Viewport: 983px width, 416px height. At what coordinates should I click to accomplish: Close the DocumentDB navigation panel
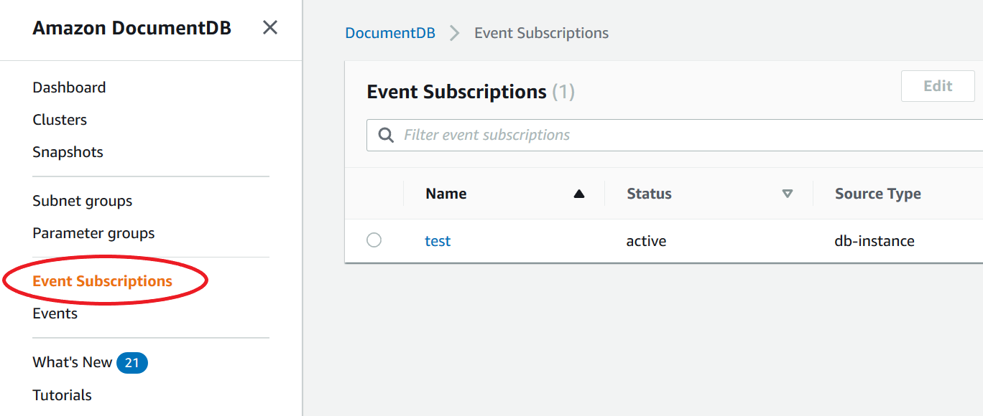(x=269, y=27)
